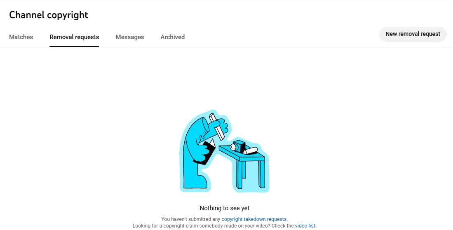Click the camera icon on the table
Screen dimensions: 453x230
238,146
